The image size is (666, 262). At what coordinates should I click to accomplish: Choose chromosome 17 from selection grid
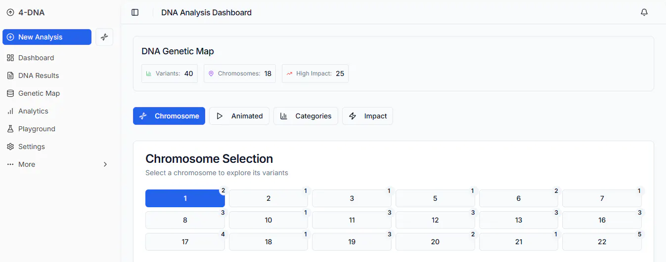[x=185, y=242]
